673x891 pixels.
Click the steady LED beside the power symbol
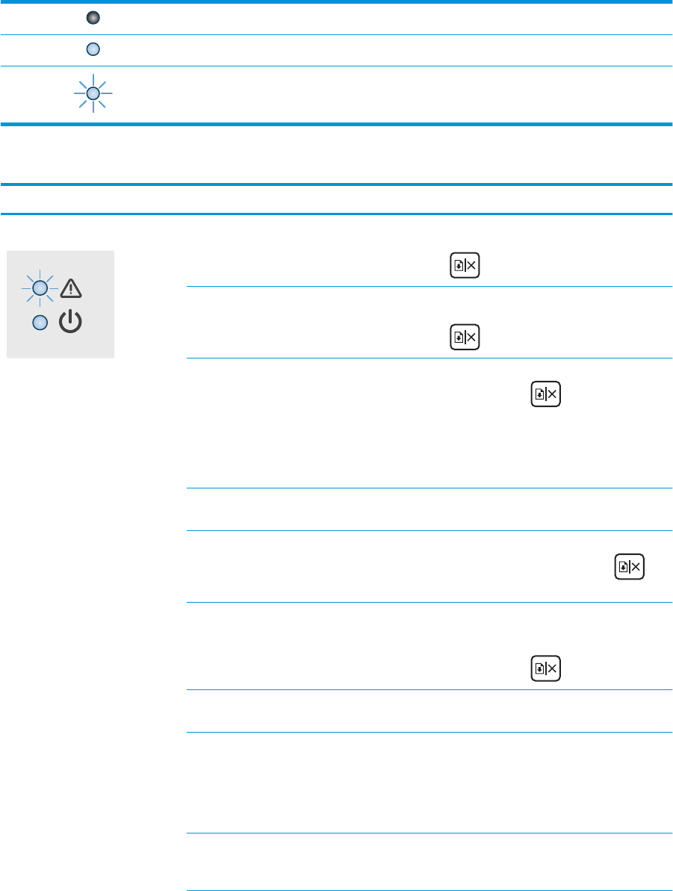point(42,323)
